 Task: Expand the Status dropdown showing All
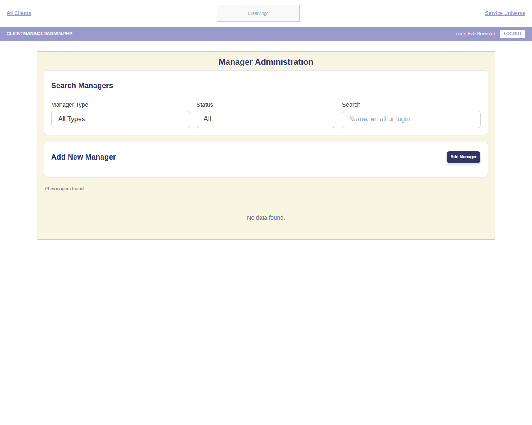click(x=266, y=119)
